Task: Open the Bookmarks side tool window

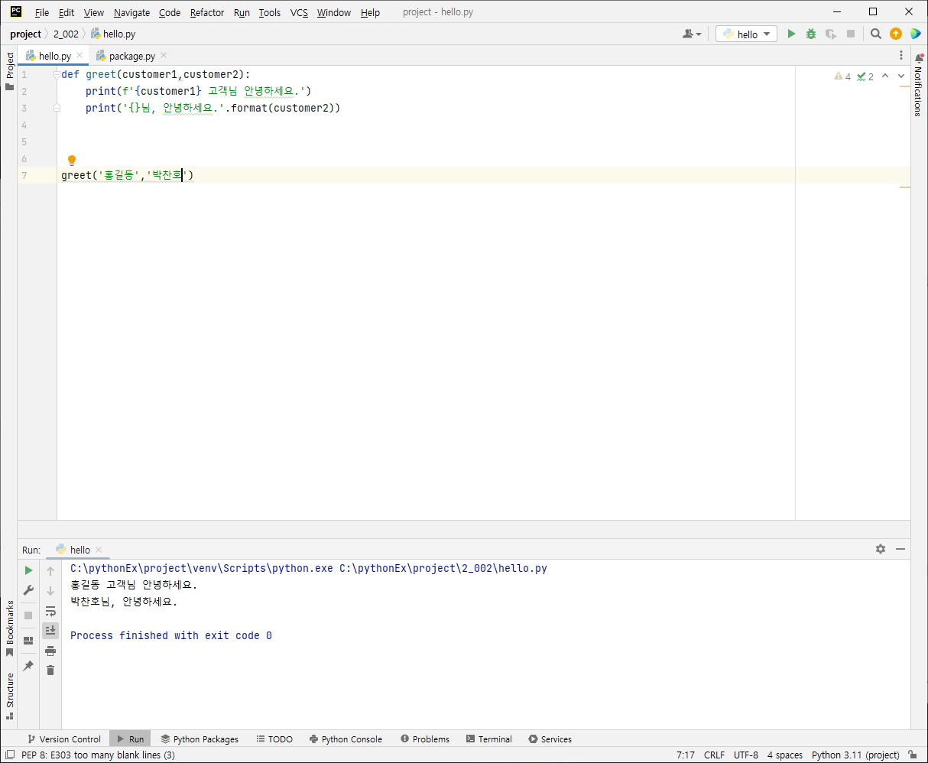Action: coord(9,628)
